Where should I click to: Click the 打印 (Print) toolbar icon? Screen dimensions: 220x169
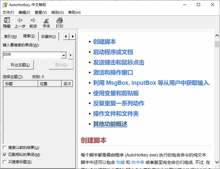coord(60,21)
